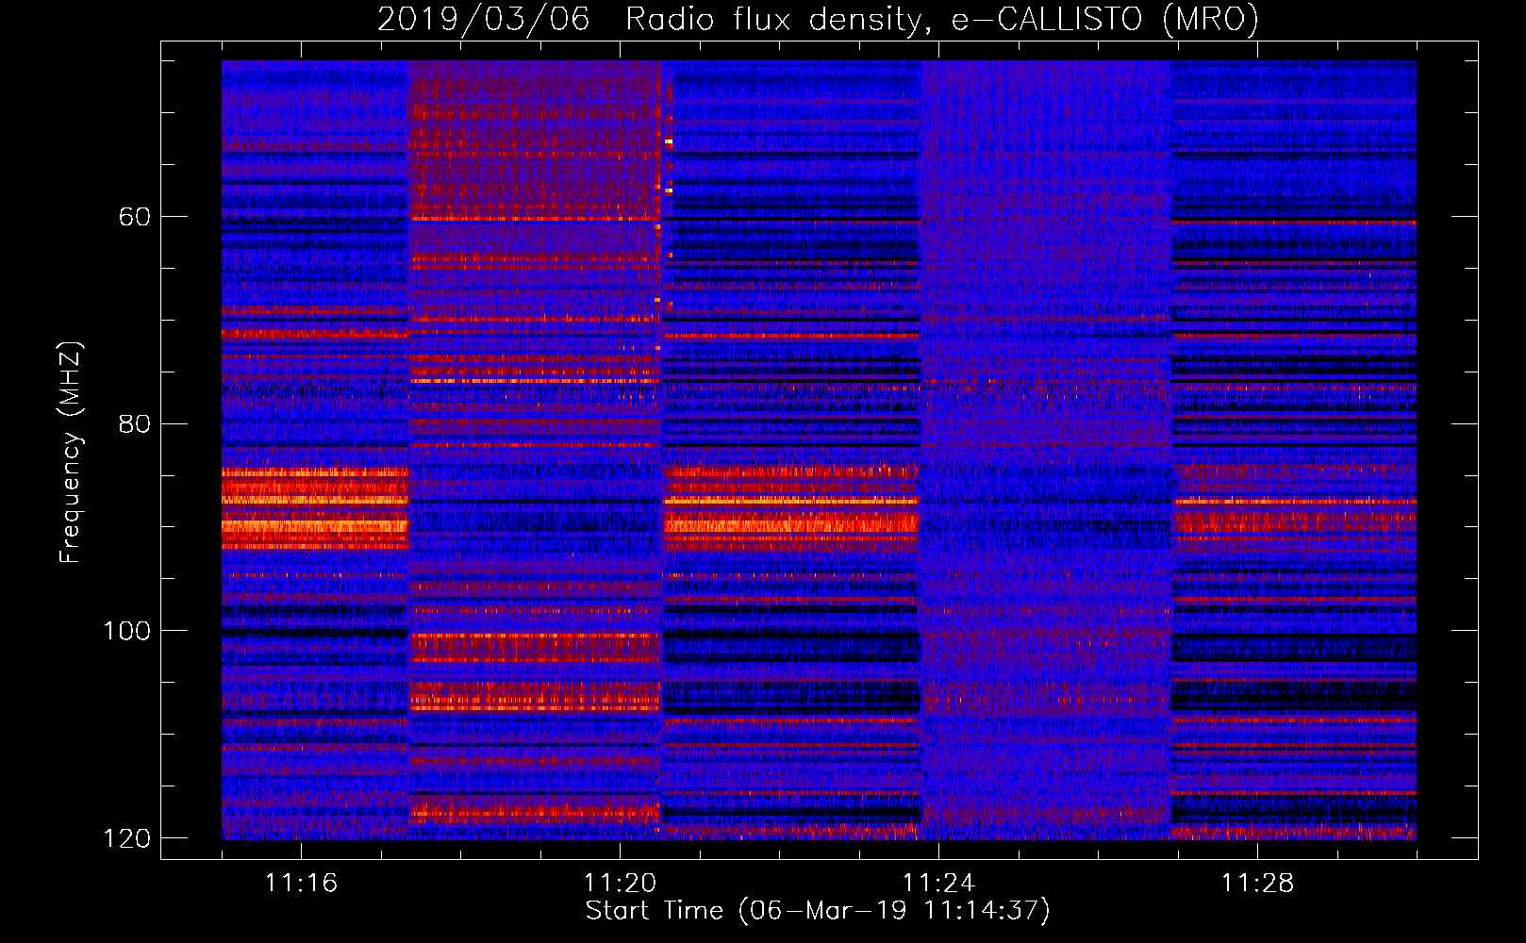Click the 11:24 time tick label

[x=938, y=884]
